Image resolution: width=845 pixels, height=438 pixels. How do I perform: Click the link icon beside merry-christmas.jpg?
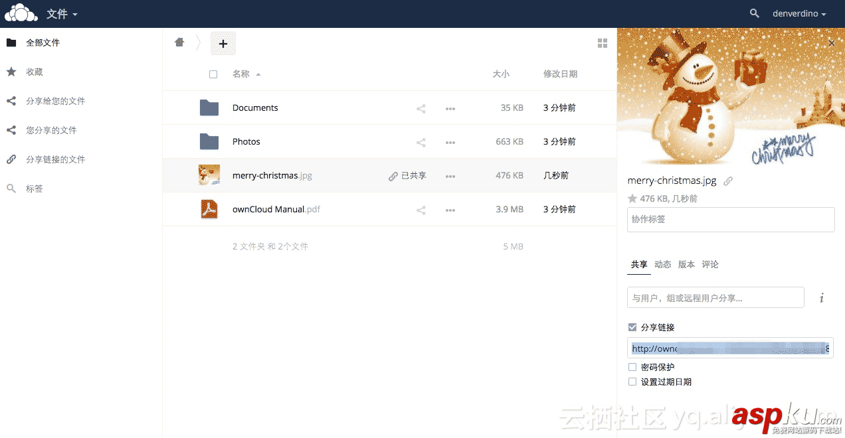click(x=392, y=176)
